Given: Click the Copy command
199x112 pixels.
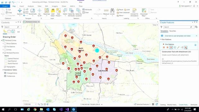Looking at the screenshot, I should (9, 12).
